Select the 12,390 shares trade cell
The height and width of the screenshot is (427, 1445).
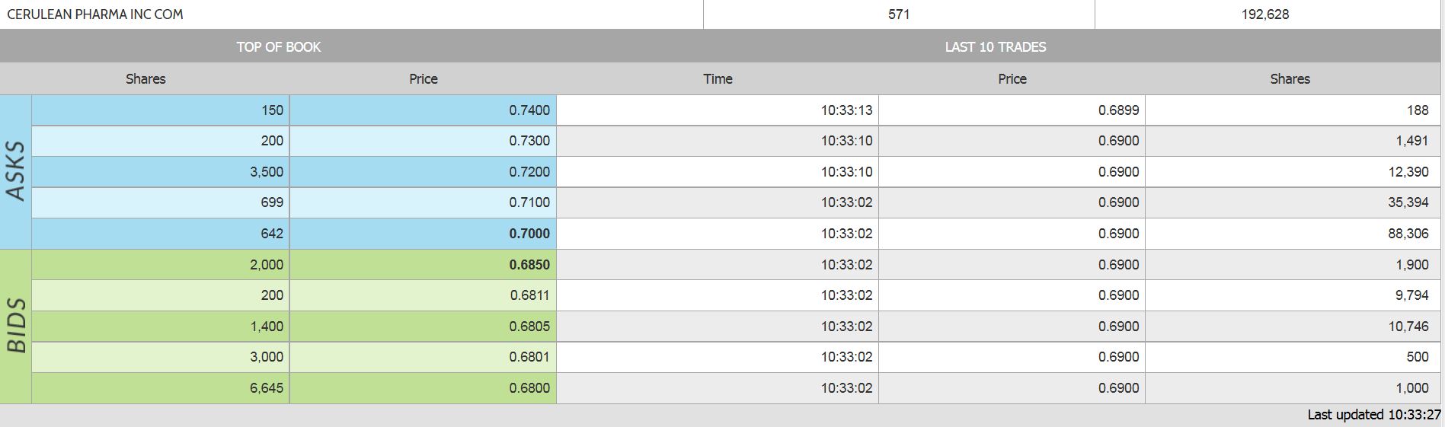(1408, 172)
